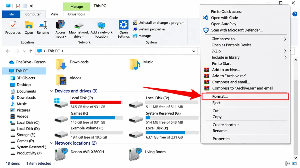Viewport: 300px width, 168px height.
Task: Select Local Disk (J:) drive icon
Action: click(136, 134)
